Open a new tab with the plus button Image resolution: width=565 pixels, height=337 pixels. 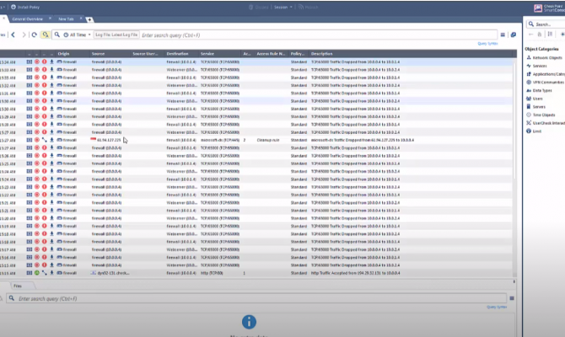[x=90, y=19]
